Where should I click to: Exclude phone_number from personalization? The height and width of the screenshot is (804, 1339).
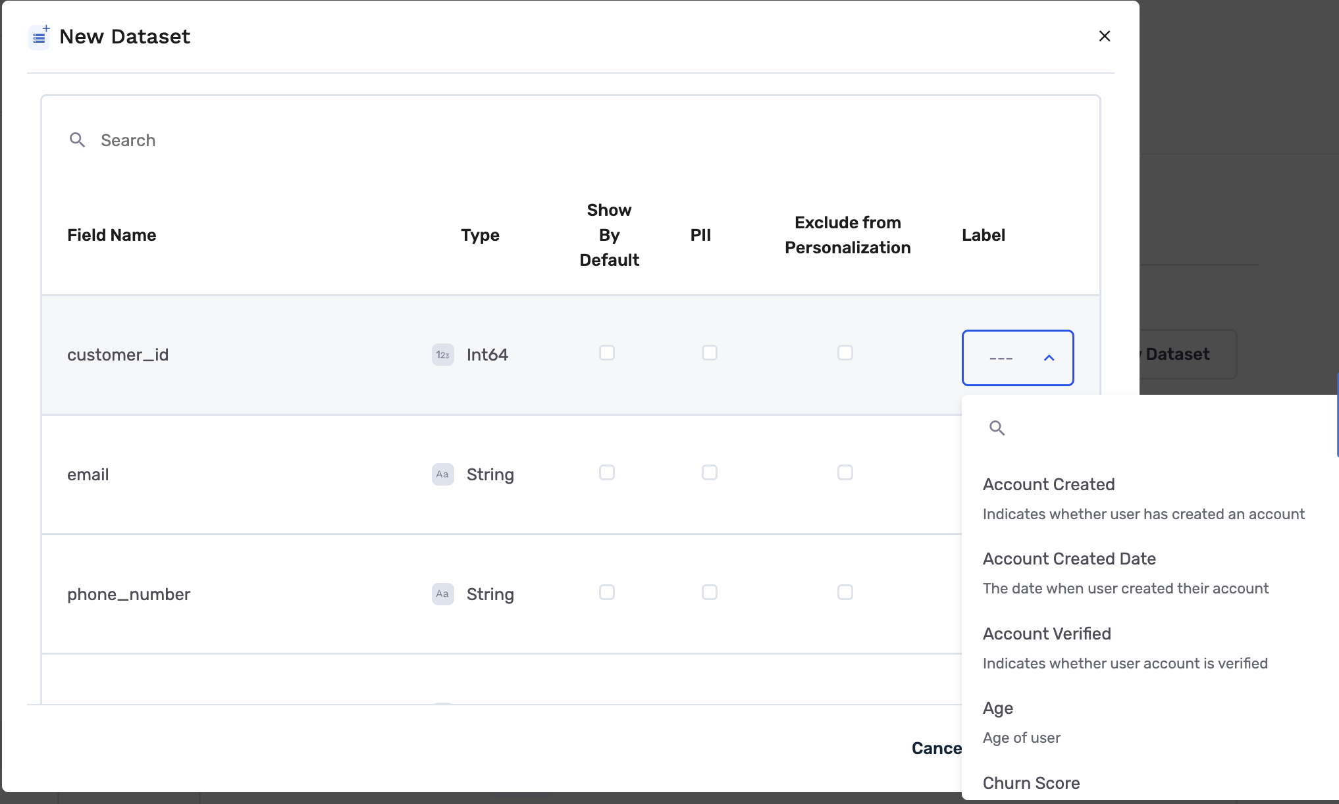point(845,592)
